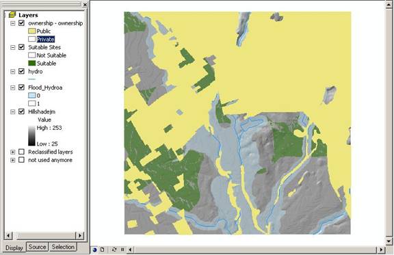Screen dimensions: 394x255
Task: Enable the Reclassified layers group checkbox
Action: (x=22, y=152)
